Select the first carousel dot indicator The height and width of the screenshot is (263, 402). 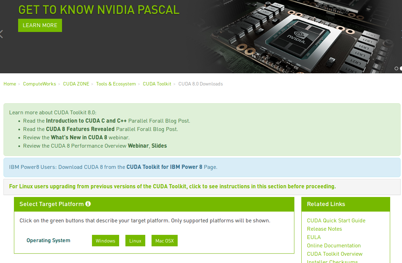396,68
